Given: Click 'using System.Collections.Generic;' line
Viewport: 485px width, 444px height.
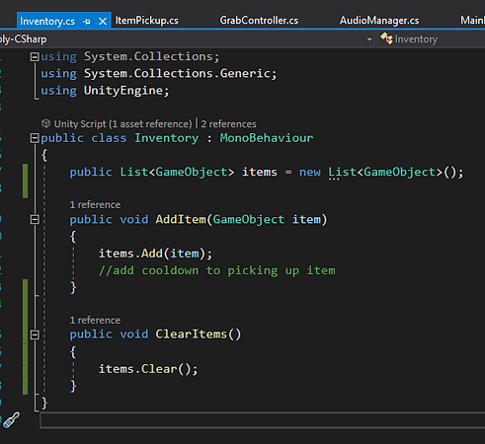Looking at the screenshot, I should pyautogui.click(x=159, y=74).
